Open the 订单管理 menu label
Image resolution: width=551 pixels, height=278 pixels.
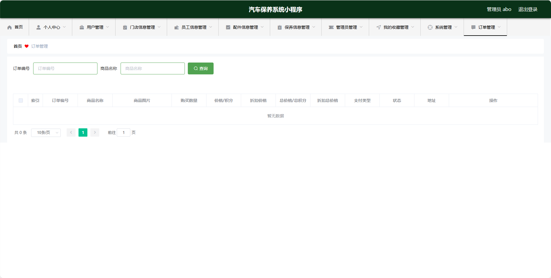(487, 27)
